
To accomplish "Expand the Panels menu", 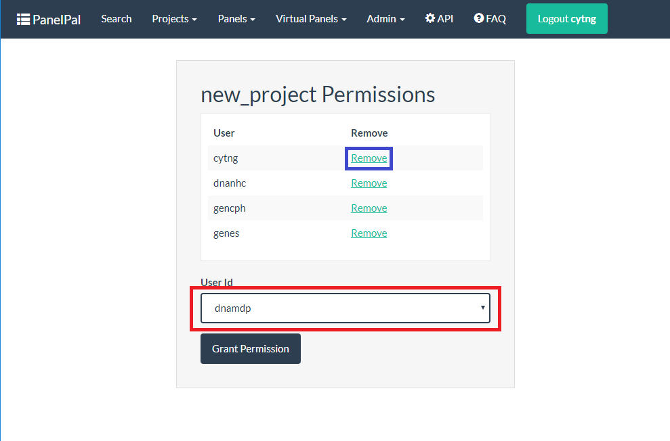I will [236, 19].
